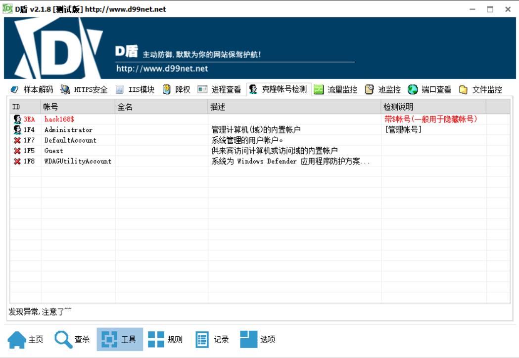This screenshot has height=358, width=519.
Task: Switch to the 池监控 tab
Action: [383, 89]
